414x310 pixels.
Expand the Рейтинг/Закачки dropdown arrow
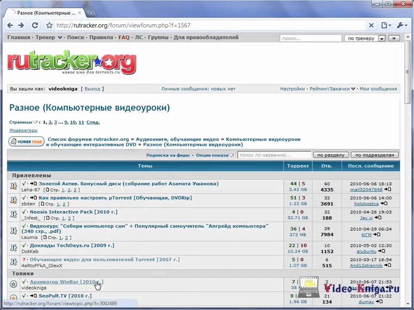pyautogui.click(x=353, y=89)
